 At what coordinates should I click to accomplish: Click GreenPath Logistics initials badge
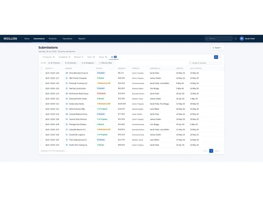click(67, 134)
